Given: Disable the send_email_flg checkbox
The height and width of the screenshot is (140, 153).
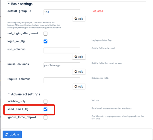Looking at the screenshot, I should pos(45,110).
